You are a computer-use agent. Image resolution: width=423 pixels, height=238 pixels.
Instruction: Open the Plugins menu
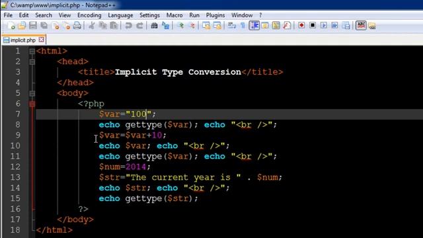click(215, 15)
